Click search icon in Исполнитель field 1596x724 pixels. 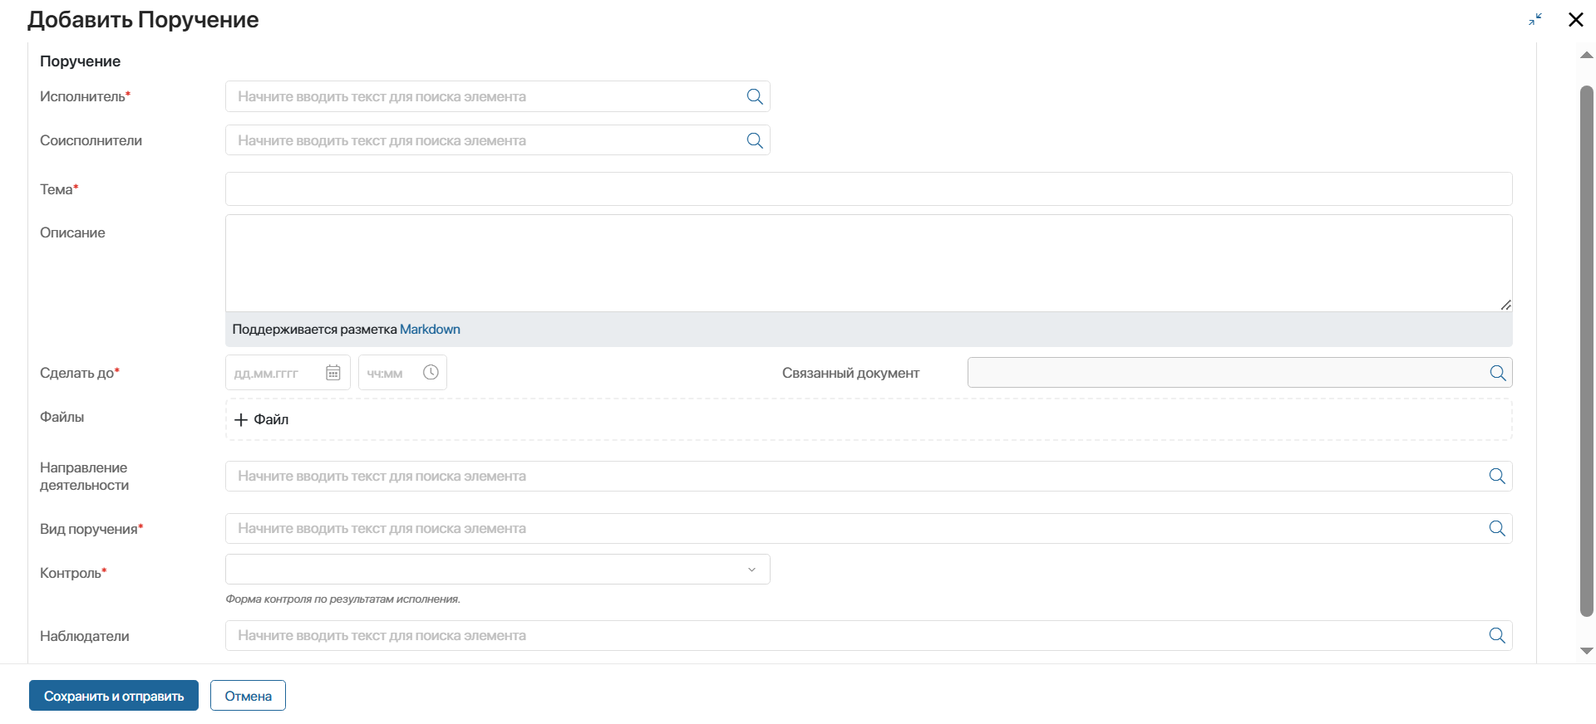click(x=755, y=96)
